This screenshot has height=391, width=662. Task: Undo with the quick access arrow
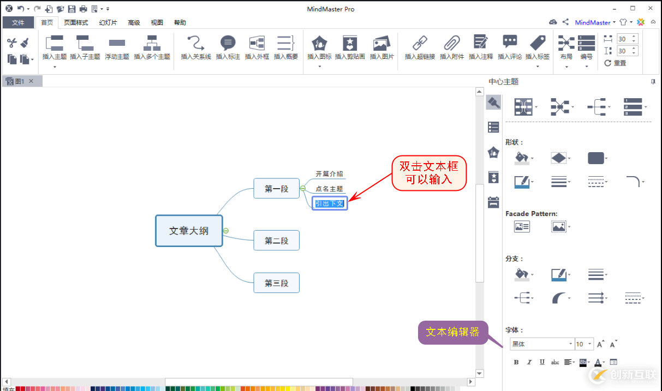pyautogui.click(x=20, y=9)
